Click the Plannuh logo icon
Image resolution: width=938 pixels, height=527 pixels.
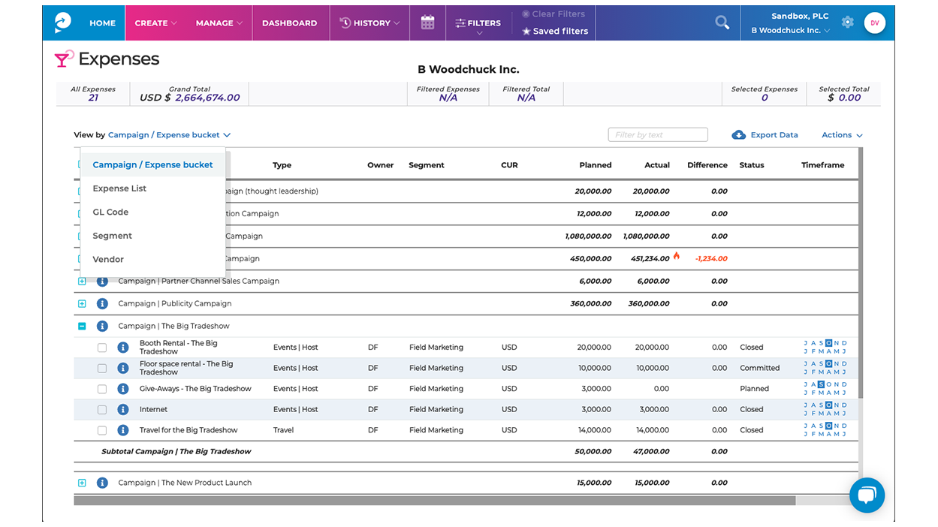[x=62, y=23]
